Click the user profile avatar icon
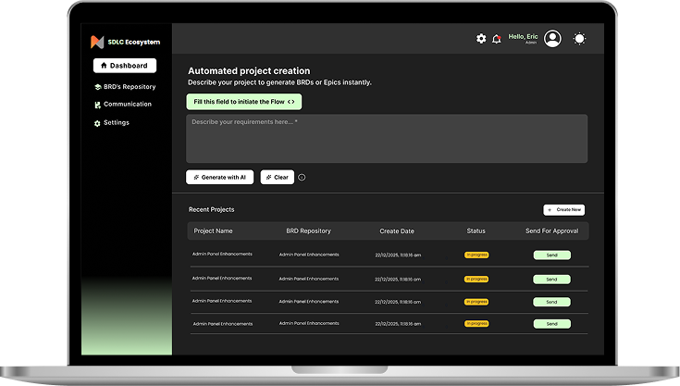680x386 pixels. (x=552, y=39)
